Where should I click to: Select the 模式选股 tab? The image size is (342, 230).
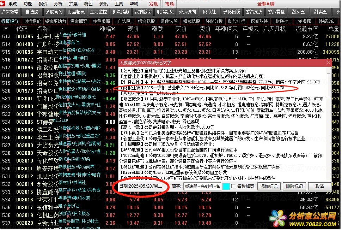192,21
